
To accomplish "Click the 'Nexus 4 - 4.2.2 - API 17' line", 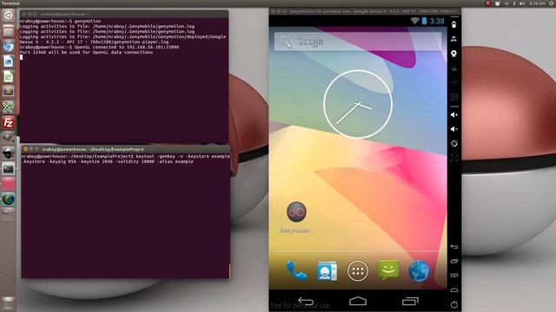I will (x=95, y=42).
